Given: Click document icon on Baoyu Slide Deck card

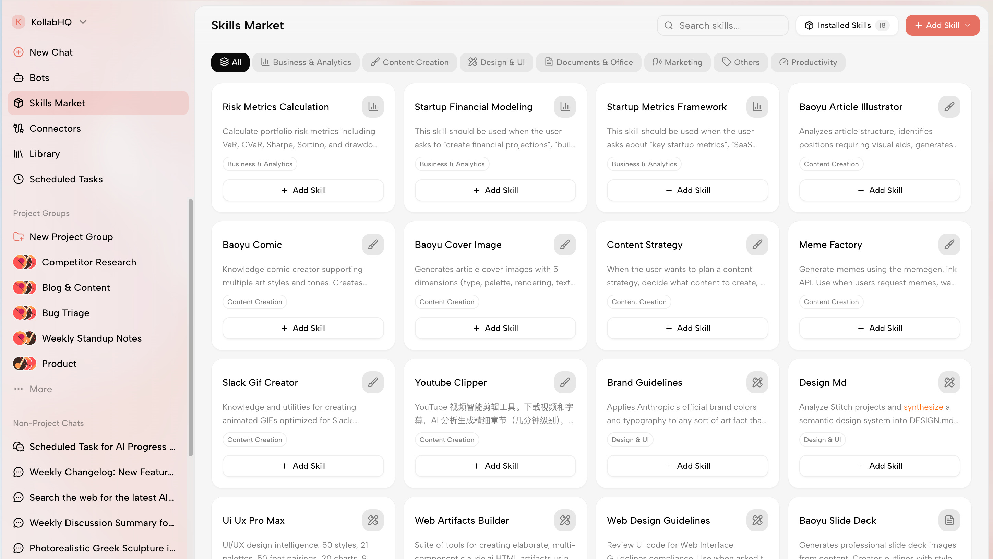Looking at the screenshot, I should pos(949,520).
